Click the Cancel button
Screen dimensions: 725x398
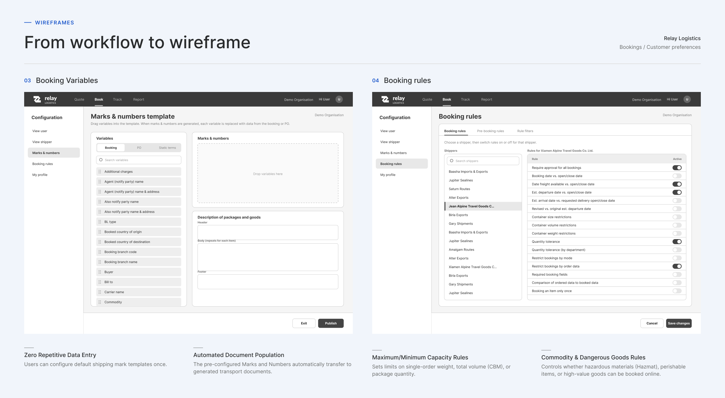click(x=652, y=323)
